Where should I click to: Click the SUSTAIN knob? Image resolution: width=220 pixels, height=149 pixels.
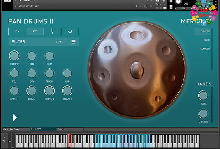49,91
